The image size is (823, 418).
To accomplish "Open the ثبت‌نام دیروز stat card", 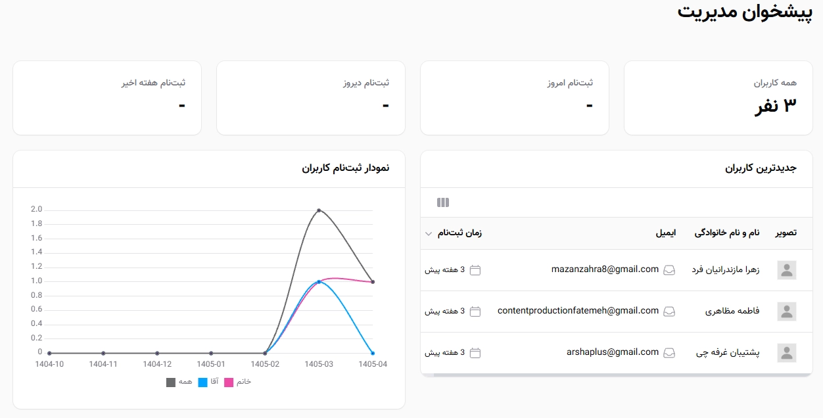I will (x=311, y=98).
